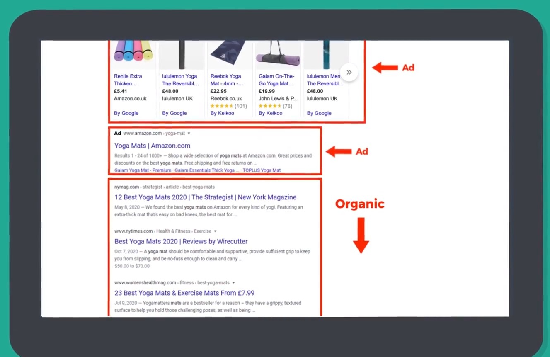The width and height of the screenshot is (550, 357).
Task: Click the £19.99 price
Action: (267, 91)
